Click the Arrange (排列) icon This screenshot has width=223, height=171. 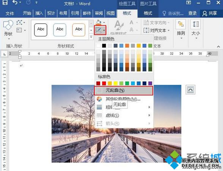(181, 24)
